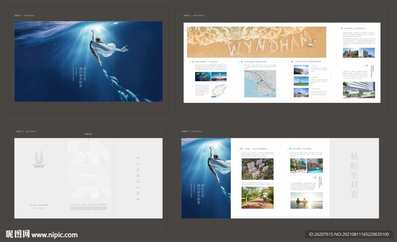Screen dimensions: 397x242
Task: Select the large hotel facade rendering
Action: [x=359, y=90]
